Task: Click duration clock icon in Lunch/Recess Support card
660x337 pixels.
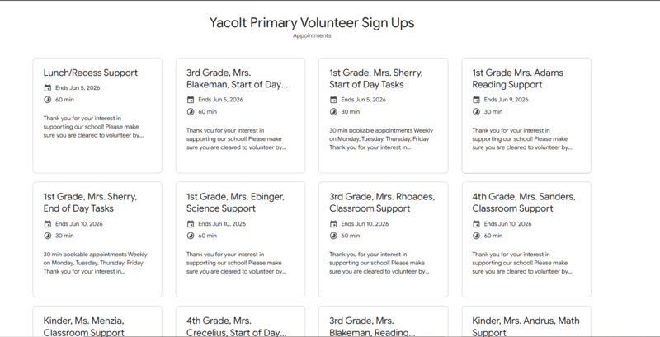Action: (48, 100)
